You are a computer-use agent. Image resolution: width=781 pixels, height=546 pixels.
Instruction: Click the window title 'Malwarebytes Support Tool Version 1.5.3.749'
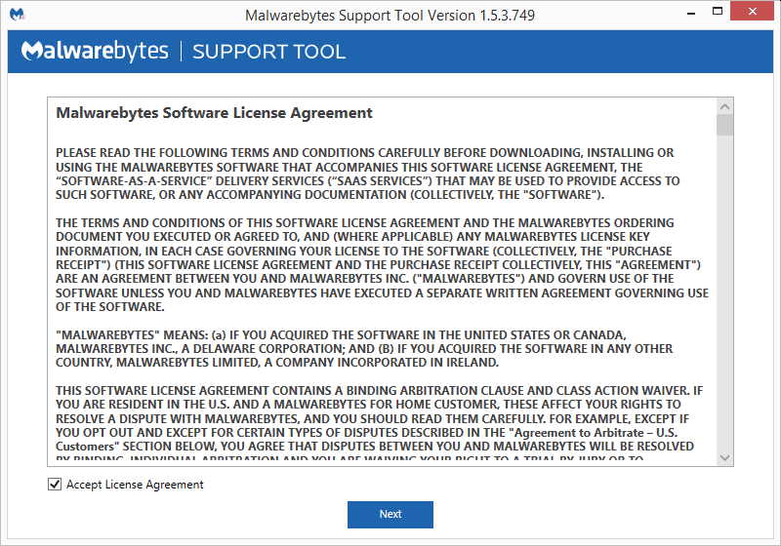(390, 16)
